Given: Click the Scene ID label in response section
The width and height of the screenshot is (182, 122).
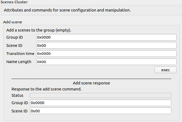Looking at the screenshot, I should tap(19, 111).
